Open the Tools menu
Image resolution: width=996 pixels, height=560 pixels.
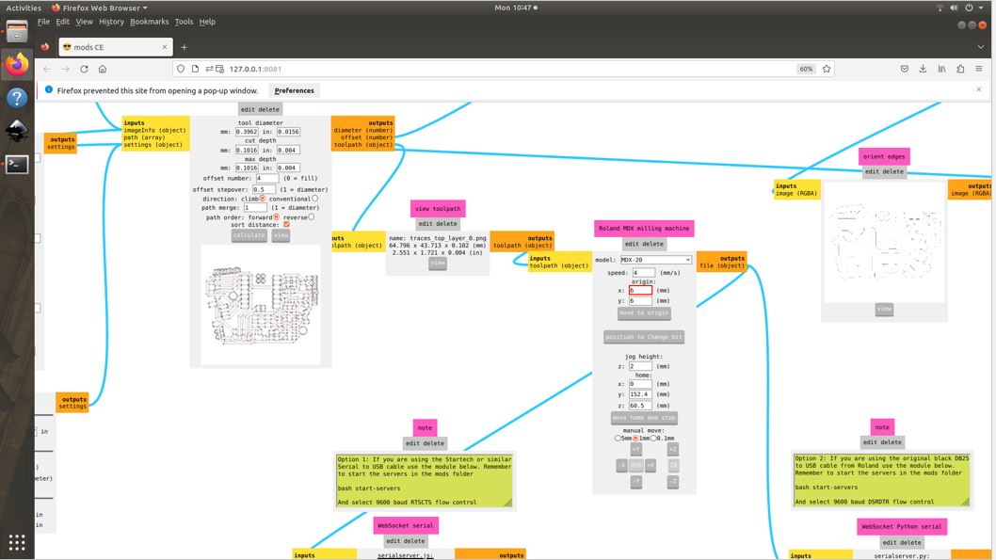[x=184, y=22]
